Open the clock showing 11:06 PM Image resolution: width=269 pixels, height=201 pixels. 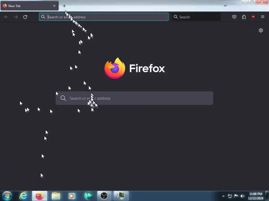256,196
